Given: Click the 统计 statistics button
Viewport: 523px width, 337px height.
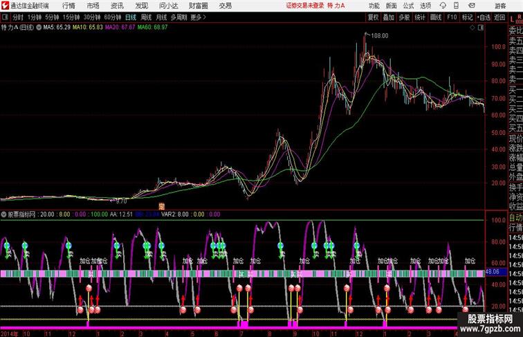Looking at the screenshot, I should click(420, 17).
